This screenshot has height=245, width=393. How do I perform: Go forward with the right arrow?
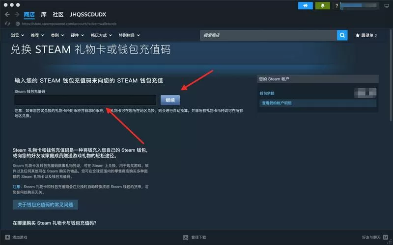17,15
